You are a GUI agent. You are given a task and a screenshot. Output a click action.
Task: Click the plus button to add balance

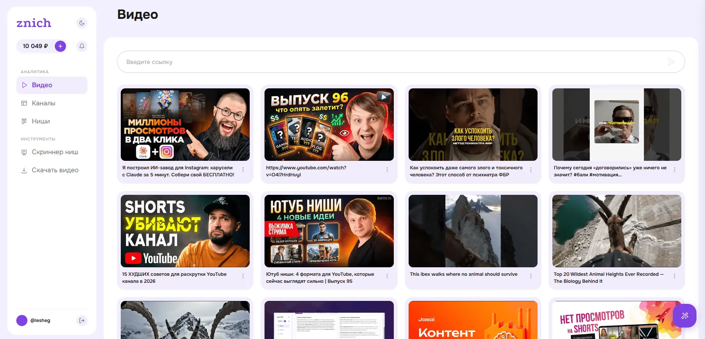60,46
